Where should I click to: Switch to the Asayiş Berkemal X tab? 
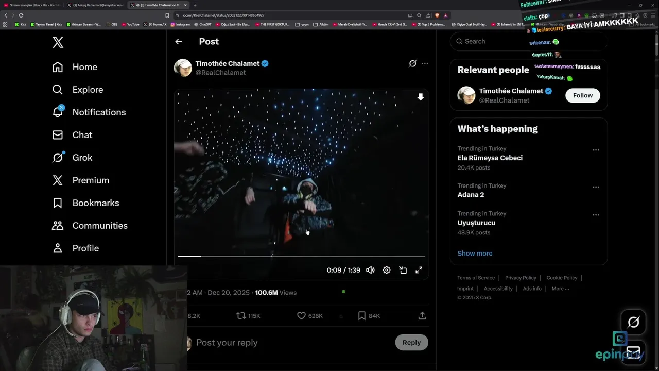[x=96, y=5]
